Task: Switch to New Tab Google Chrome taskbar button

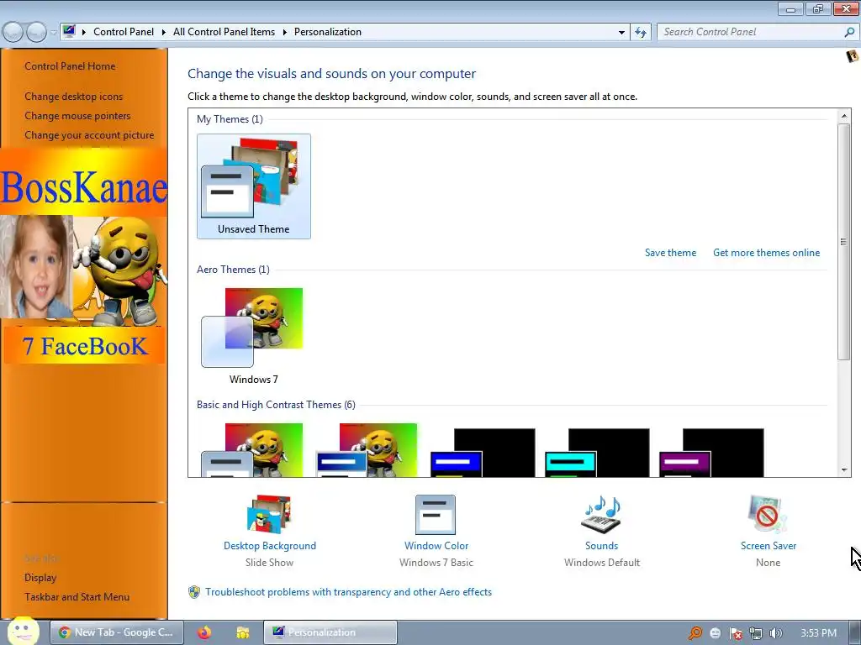Action: 117,632
